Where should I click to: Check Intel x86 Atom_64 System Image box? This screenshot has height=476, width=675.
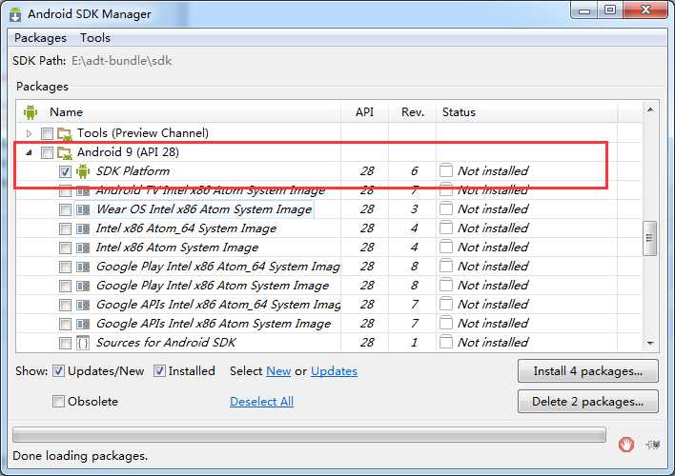click(x=65, y=228)
